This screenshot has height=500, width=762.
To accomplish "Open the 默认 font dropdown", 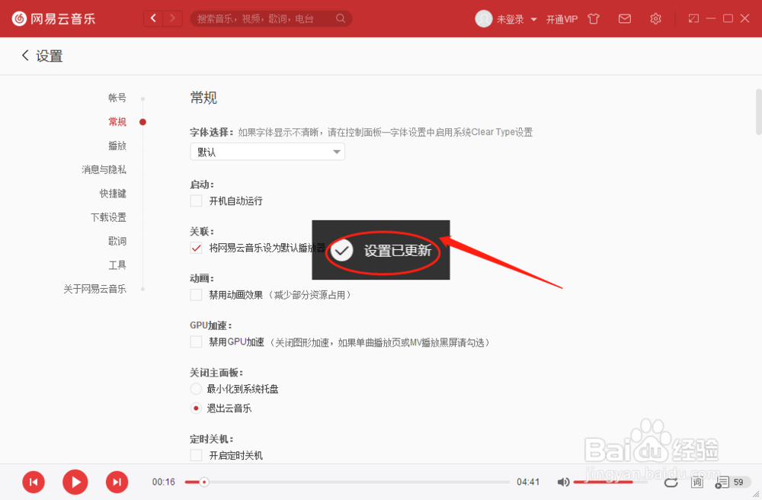I will click(267, 152).
